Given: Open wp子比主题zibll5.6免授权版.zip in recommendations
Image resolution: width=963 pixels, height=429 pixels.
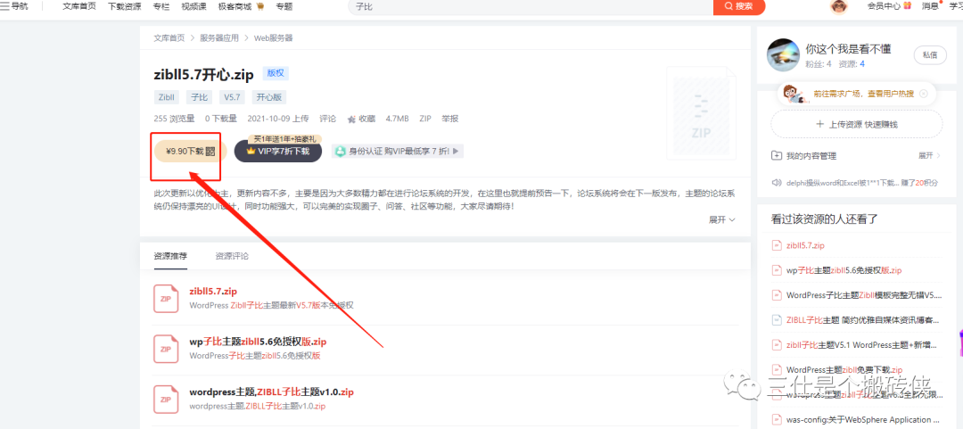Looking at the screenshot, I should point(258,342).
